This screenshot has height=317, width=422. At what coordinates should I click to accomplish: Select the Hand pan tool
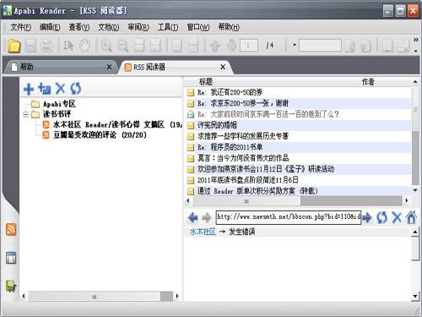(84, 46)
